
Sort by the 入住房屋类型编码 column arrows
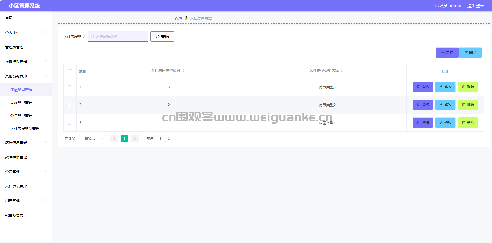(183, 71)
